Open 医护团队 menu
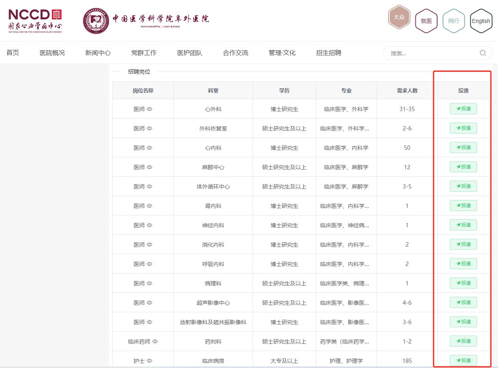 click(190, 53)
